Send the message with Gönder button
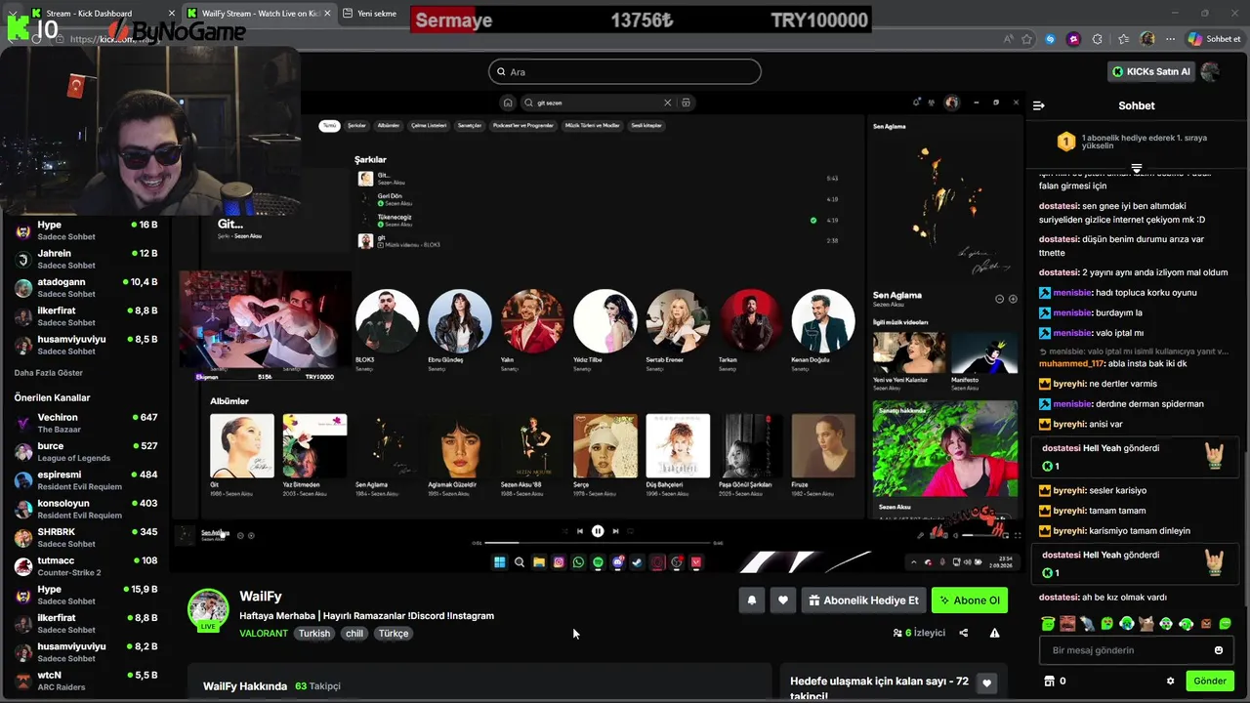 point(1209,681)
